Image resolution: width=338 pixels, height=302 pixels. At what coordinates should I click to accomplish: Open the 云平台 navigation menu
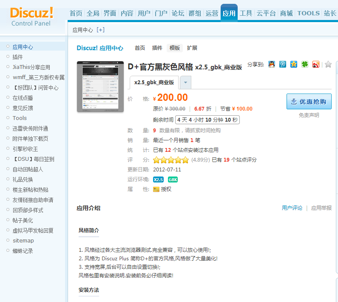coord(266,13)
